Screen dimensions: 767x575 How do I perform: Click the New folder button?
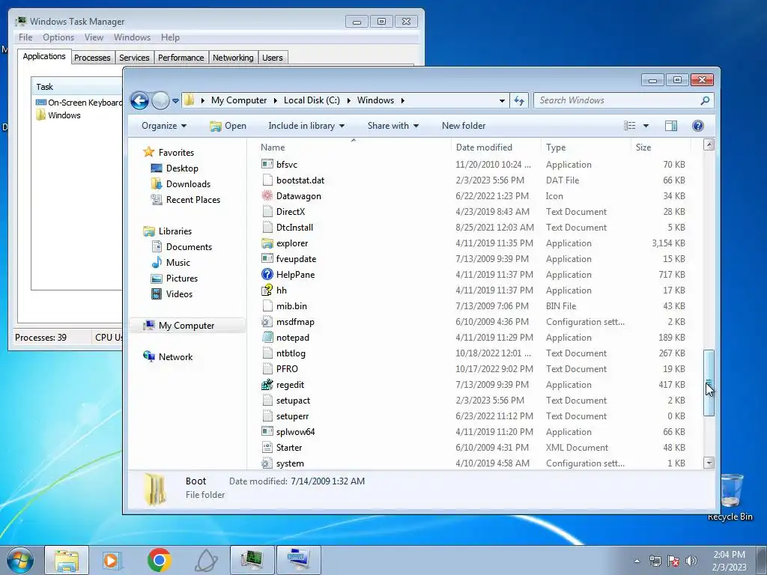coord(463,126)
